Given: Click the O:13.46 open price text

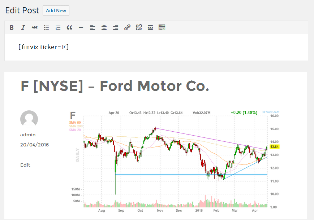Looking at the screenshot, I should pyautogui.click(x=136, y=113).
